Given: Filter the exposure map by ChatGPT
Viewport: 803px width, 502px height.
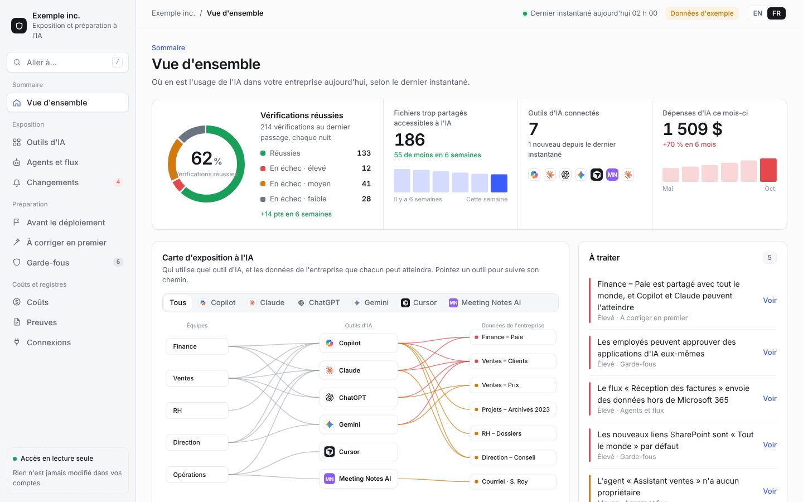Looking at the screenshot, I should tap(318, 303).
